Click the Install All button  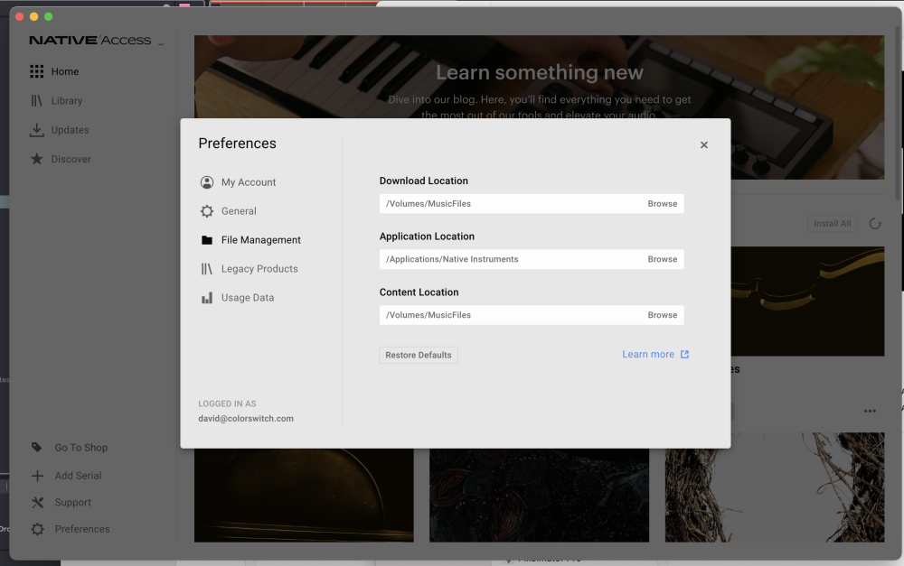tap(832, 223)
